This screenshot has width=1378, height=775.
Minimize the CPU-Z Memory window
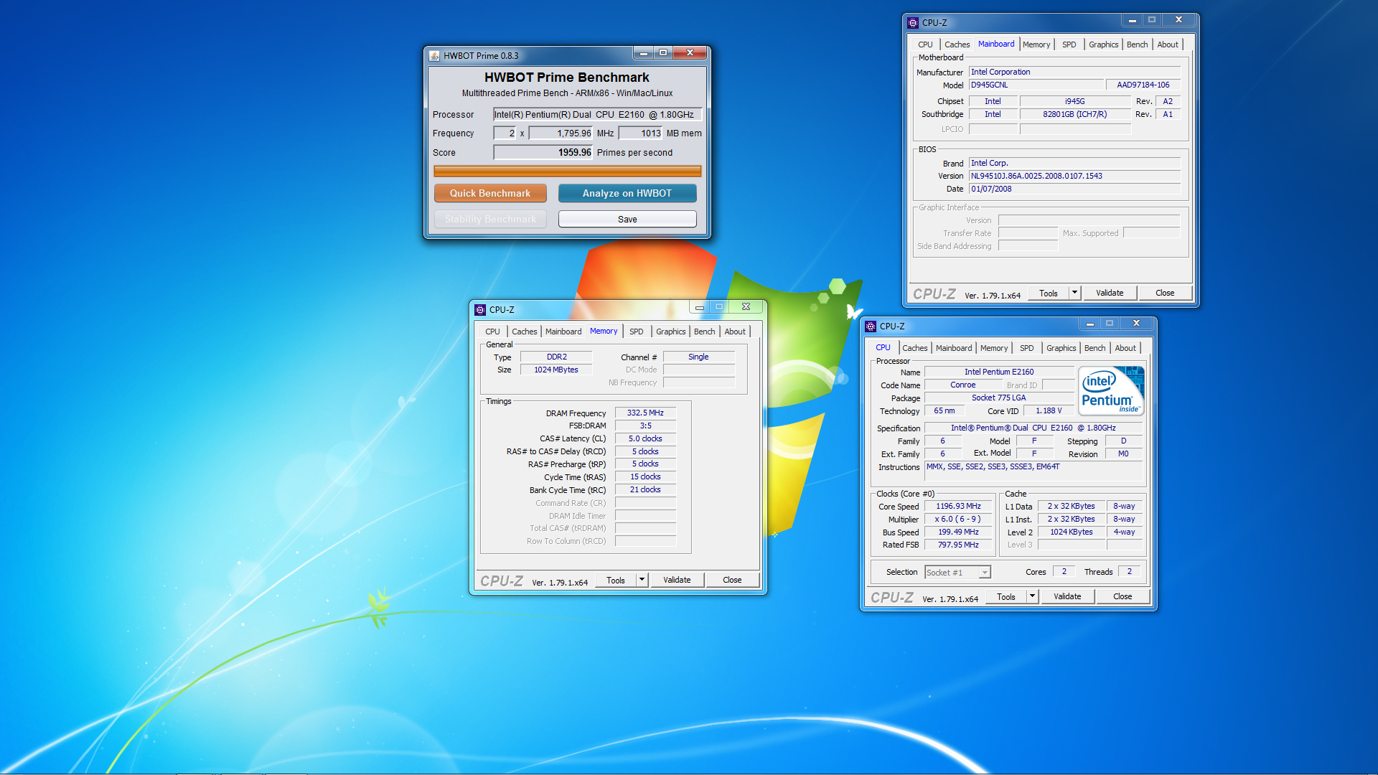coord(700,307)
